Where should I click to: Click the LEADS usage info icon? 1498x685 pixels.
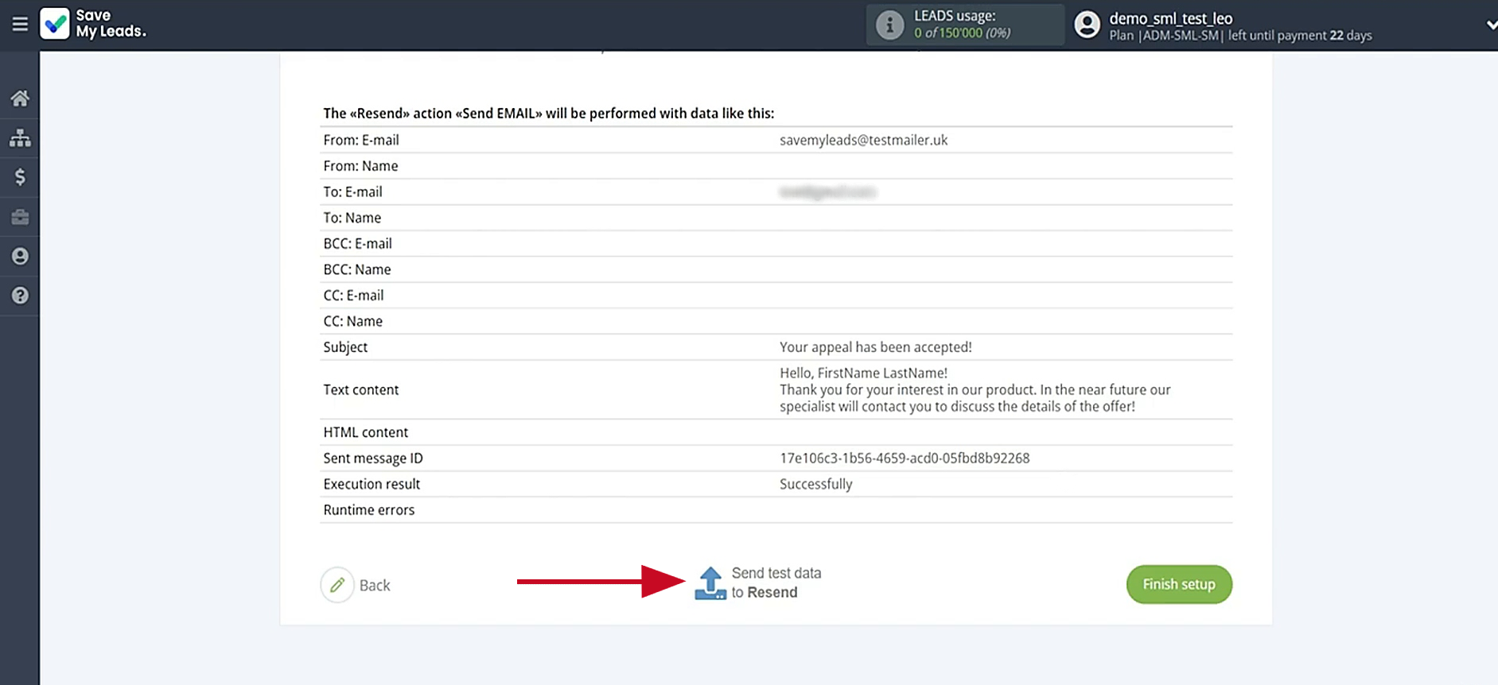pos(889,25)
